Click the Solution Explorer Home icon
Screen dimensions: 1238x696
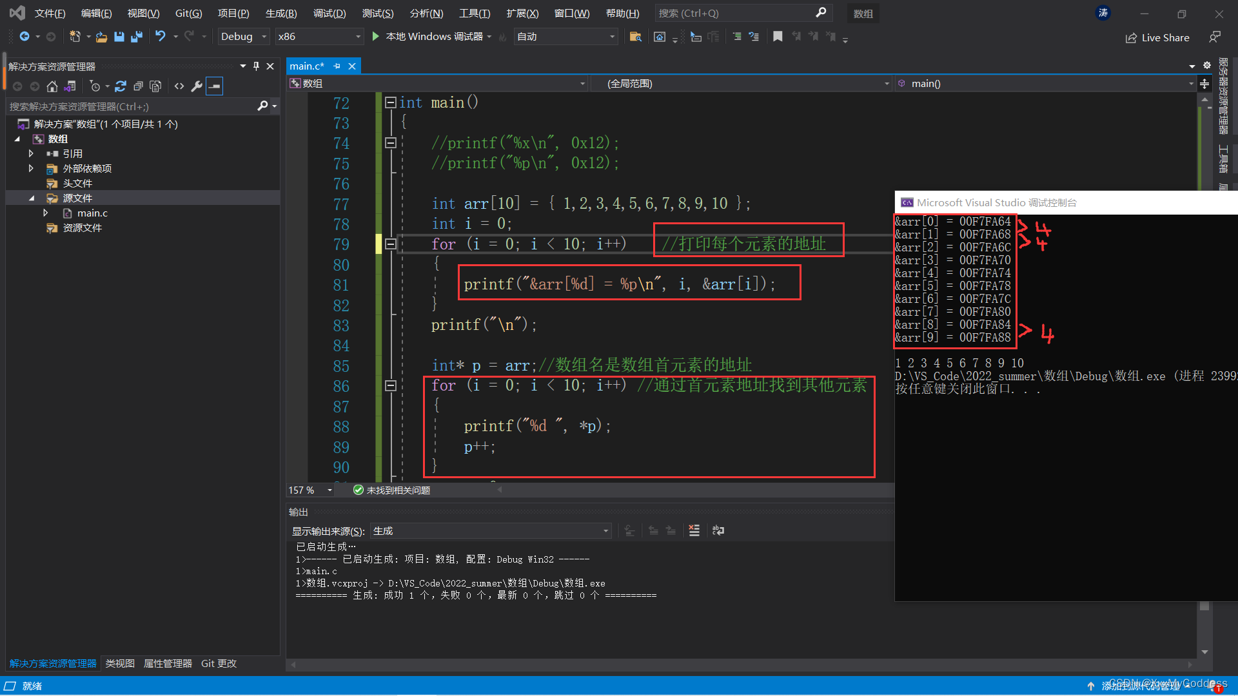tap(52, 86)
